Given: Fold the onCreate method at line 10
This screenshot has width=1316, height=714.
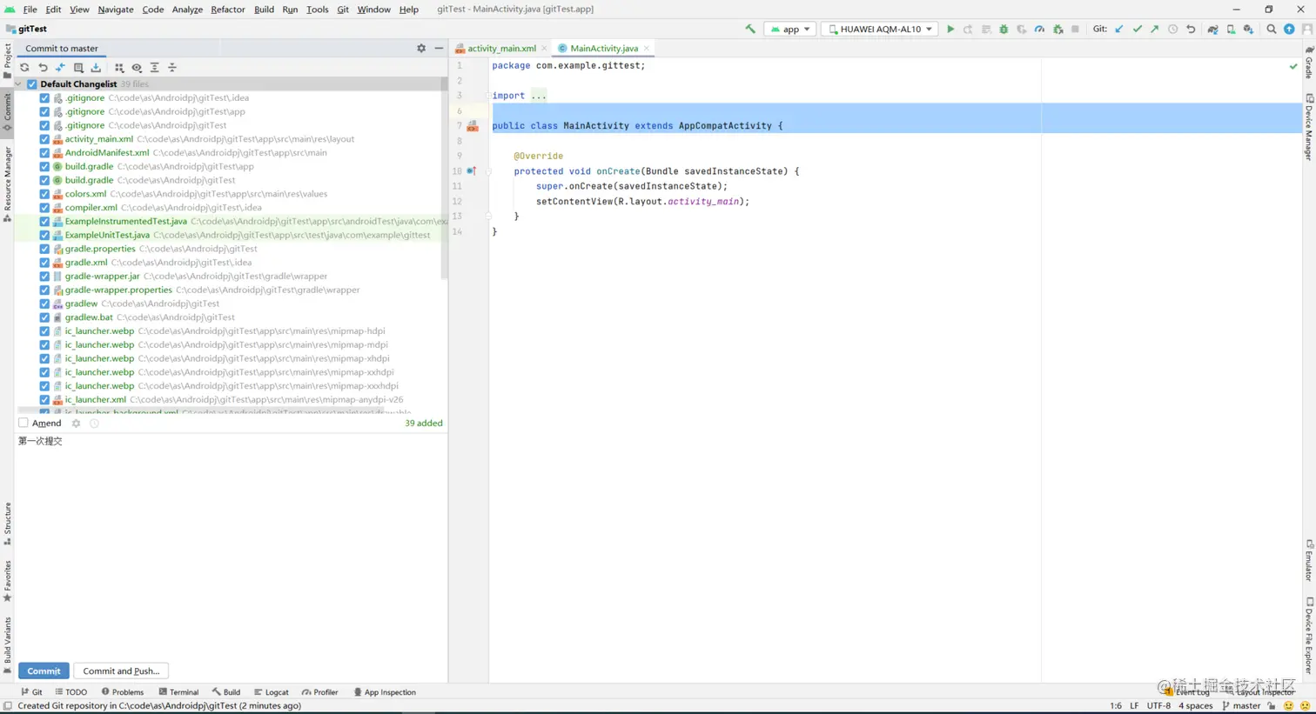Looking at the screenshot, I should [488, 171].
